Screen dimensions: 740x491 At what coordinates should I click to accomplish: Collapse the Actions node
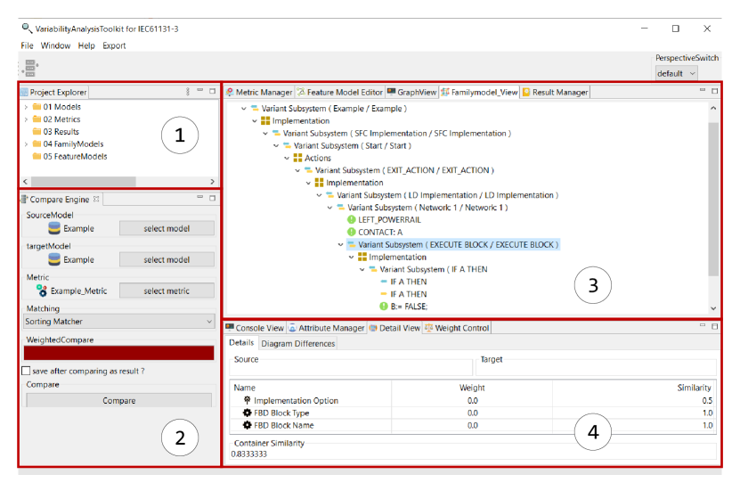pos(287,158)
